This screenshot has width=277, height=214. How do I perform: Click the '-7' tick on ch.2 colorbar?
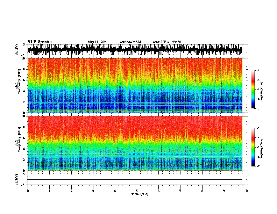[258, 166]
